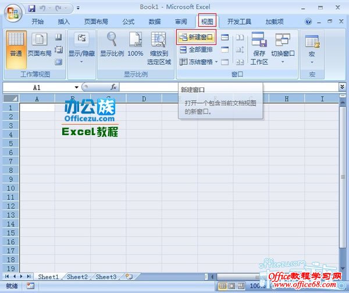349x293 pixels.
Task: Click the Name Box showing A1
Action: click(38, 87)
